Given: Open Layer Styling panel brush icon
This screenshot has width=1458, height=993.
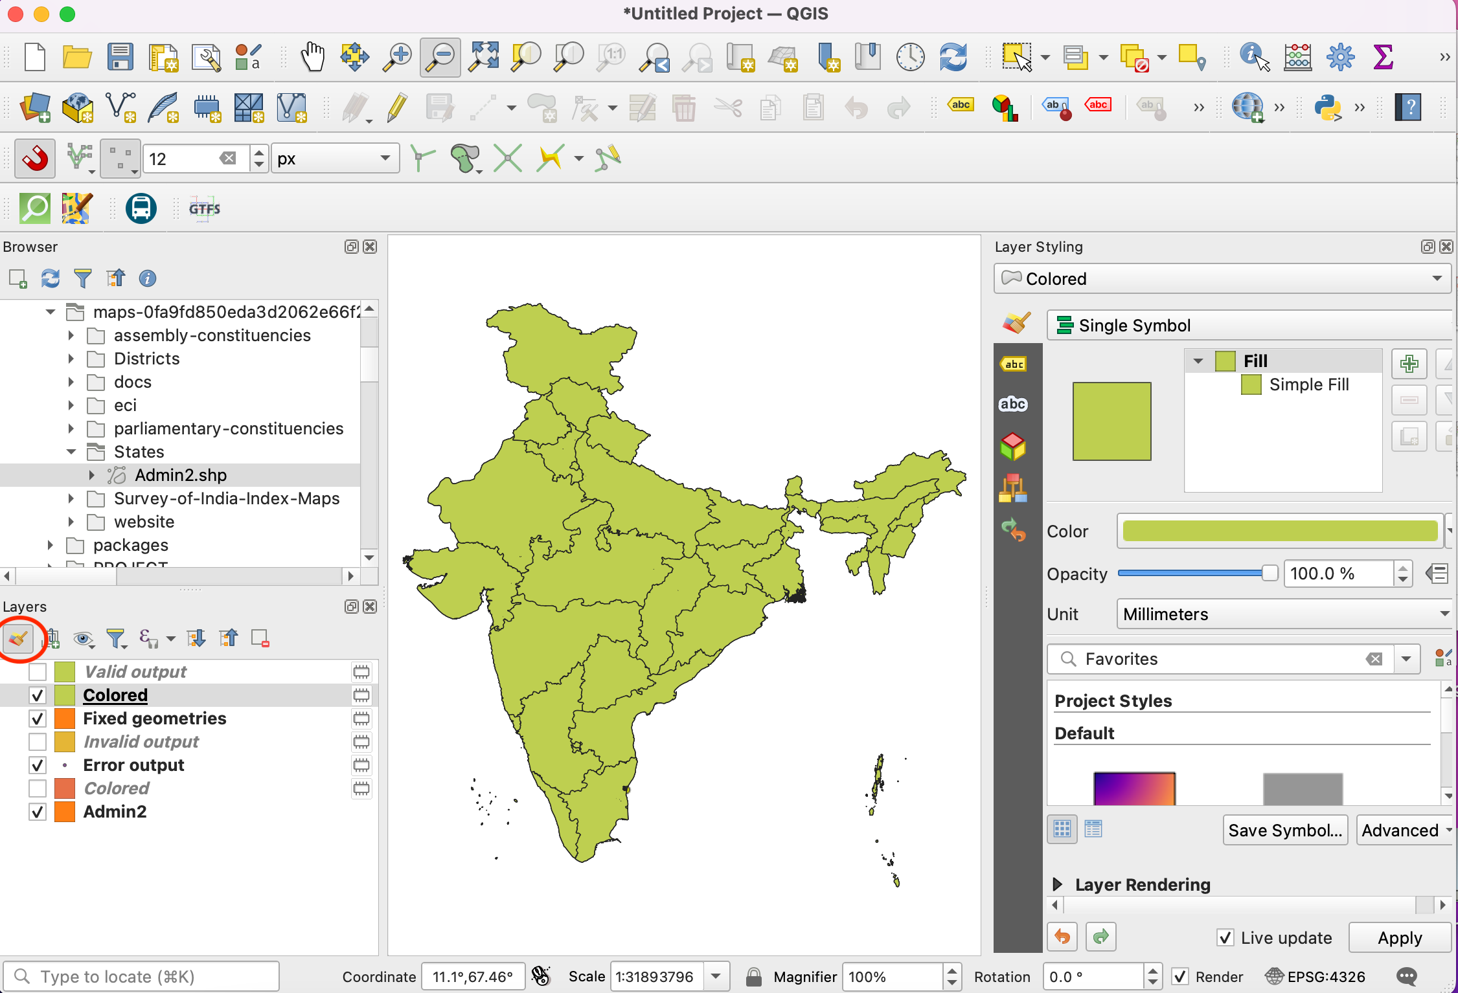Looking at the screenshot, I should [x=17, y=639].
